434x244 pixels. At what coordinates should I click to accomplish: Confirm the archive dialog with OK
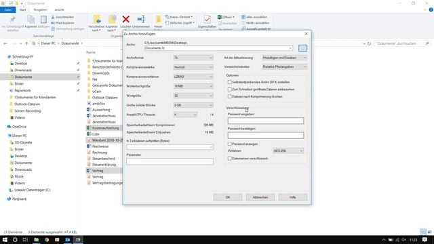tap(228, 197)
